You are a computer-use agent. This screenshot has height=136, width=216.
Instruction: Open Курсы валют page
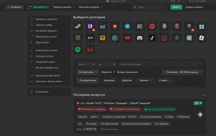pos(49,42)
